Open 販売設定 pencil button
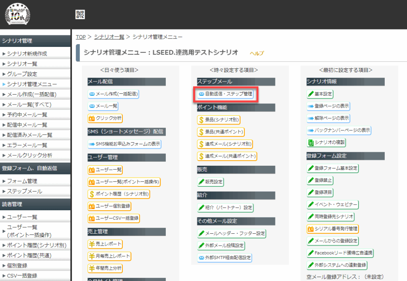 (211, 182)
